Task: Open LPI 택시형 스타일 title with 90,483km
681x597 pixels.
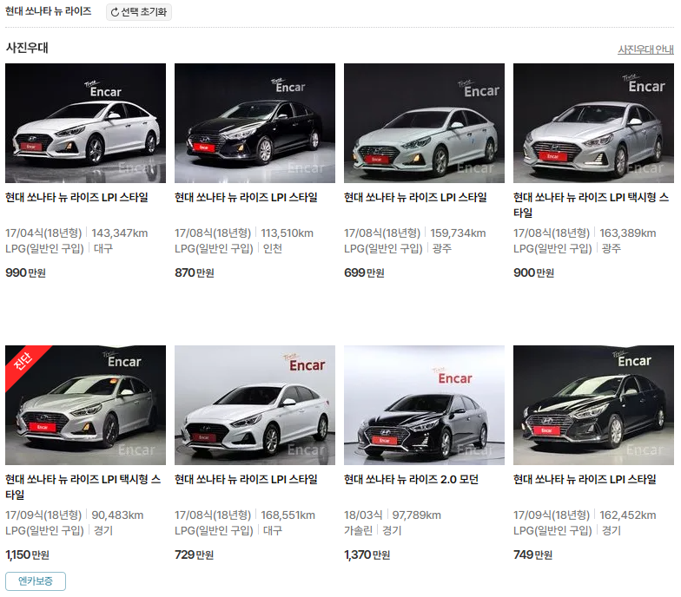Action: 83,487
